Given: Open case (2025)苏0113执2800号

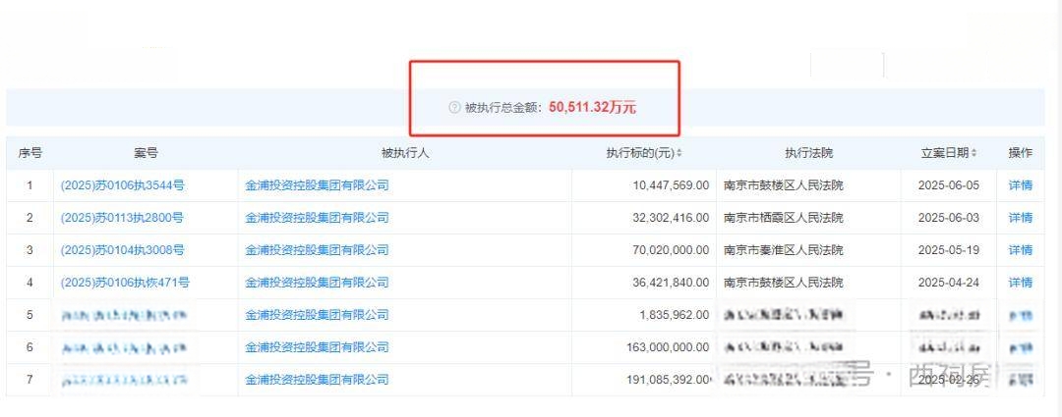Looking at the screenshot, I should 122,218.
